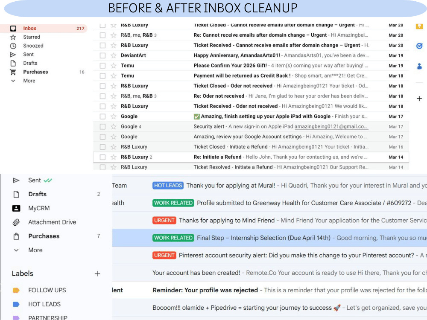Click the Purchases cart icon in top sidebar

click(13, 72)
